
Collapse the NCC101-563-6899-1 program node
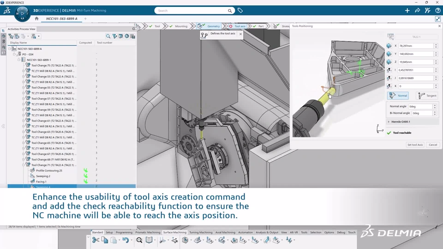[x=18, y=60]
